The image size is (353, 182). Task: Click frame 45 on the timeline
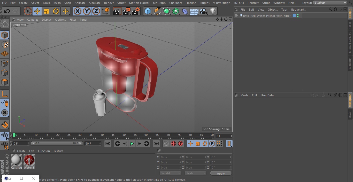pyautogui.click(x=113, y=135)
